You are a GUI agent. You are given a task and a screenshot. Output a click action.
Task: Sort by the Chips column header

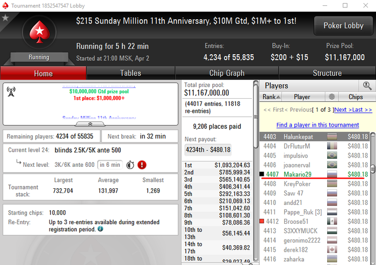[x=356, y=97]
